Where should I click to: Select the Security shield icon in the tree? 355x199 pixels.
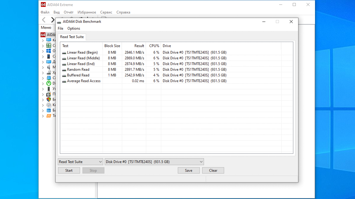pos(49,100)
